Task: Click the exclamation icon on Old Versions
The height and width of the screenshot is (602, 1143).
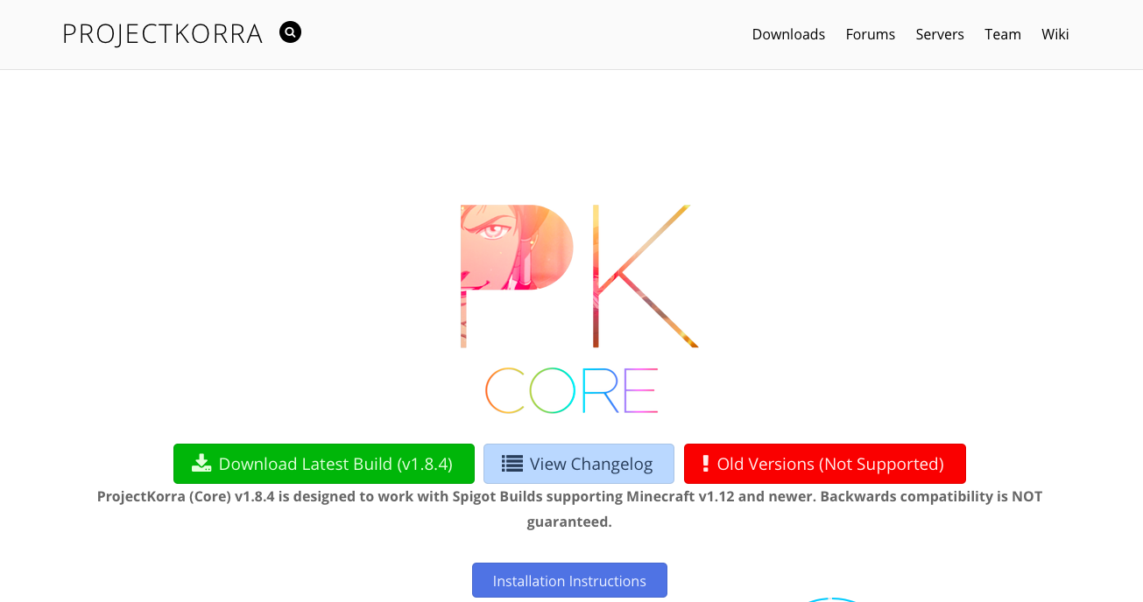Action: pos(705,464)
